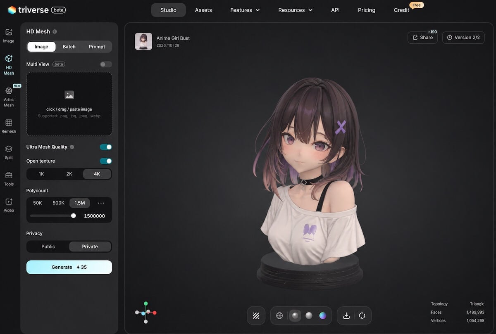Select the globe environment view mode
This screenshot has height=334, width=496.
(x=279, y=316)
